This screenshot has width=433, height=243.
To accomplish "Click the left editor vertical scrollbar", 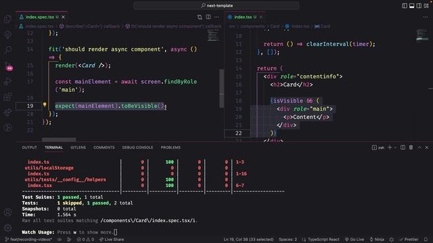I will point(221,88).
